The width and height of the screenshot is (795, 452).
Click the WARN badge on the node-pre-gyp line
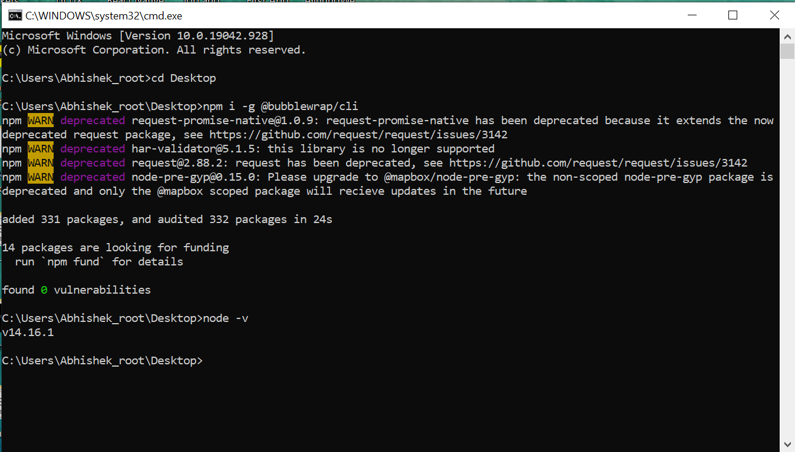click(x=41, y=177)
